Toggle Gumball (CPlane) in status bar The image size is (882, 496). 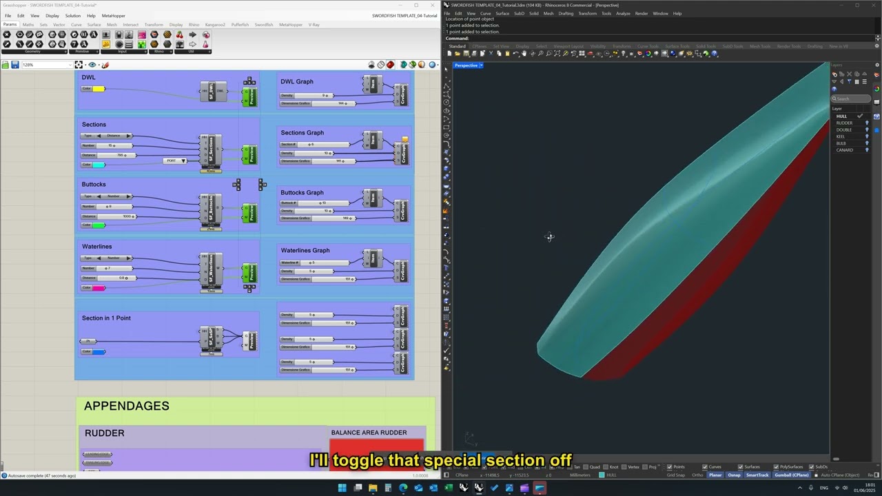(x=792, y=475)
